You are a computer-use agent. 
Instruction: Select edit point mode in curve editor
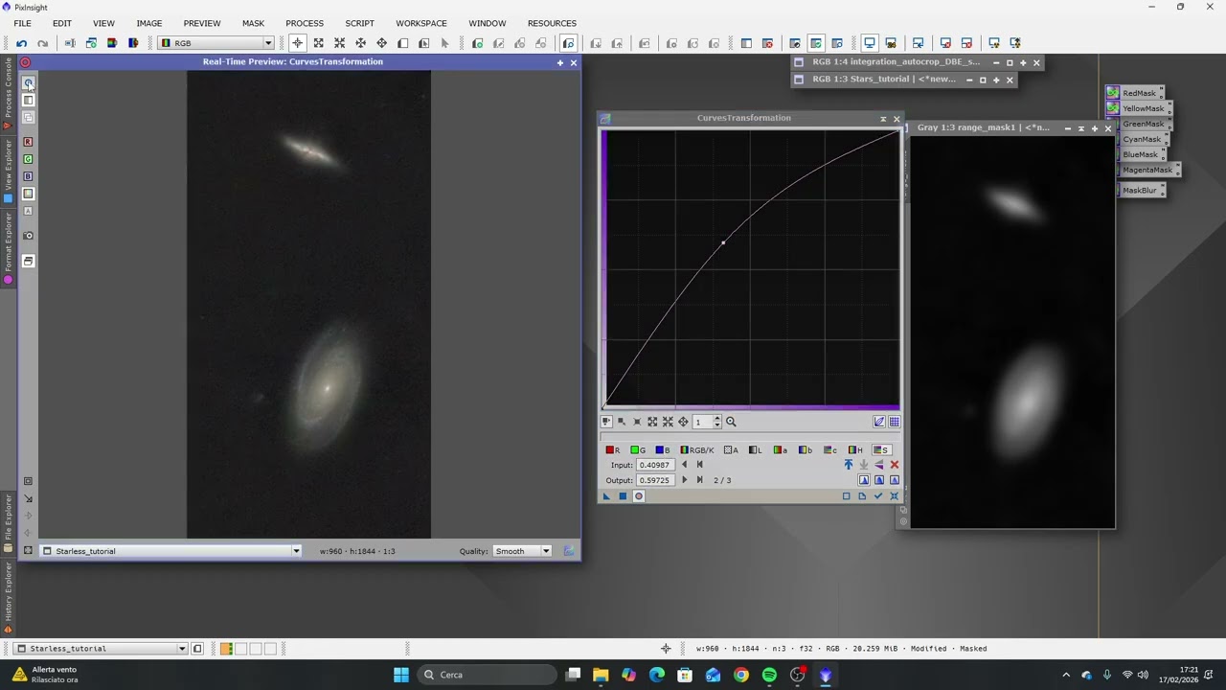pos(606,422)
